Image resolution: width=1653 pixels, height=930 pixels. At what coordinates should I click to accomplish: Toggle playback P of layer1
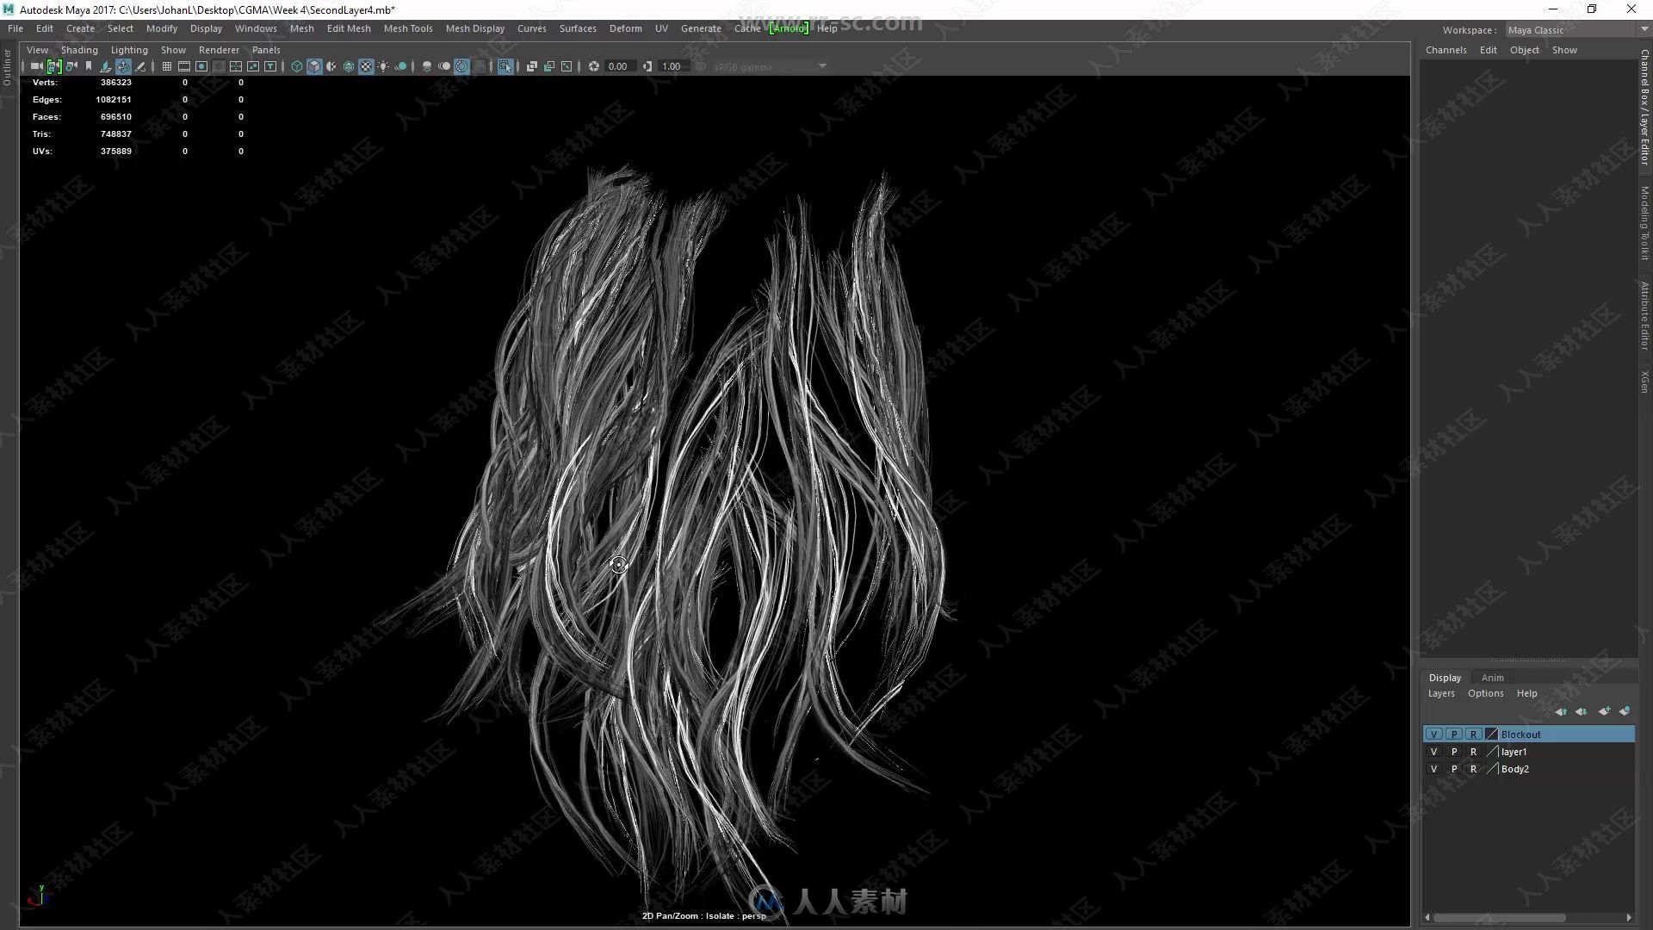(1454, 752)
